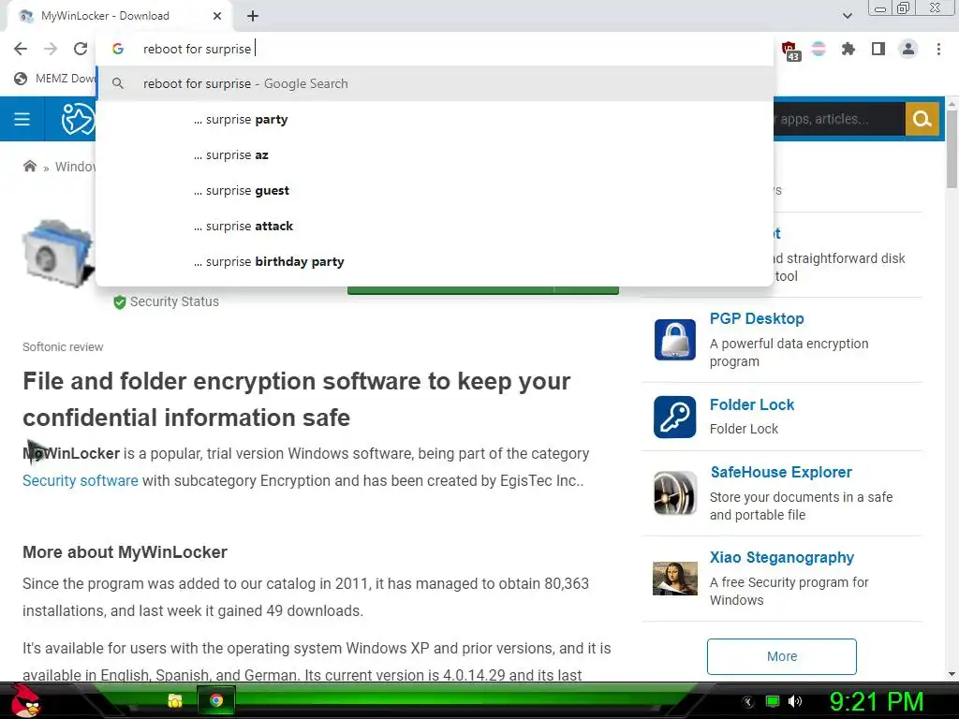Screen dimensions: 959x719
Task: Go back with the browser back arrow
Action: pos(21,49)
